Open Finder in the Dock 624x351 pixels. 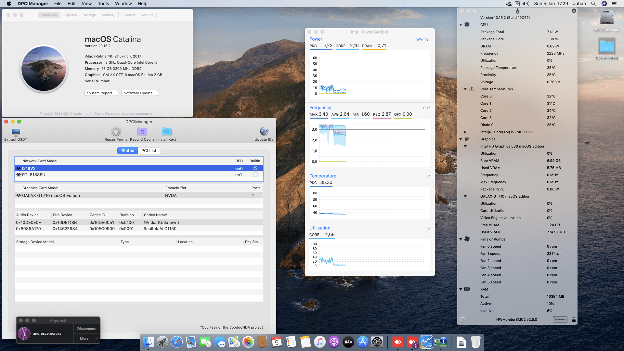click(x=148, y=342)
